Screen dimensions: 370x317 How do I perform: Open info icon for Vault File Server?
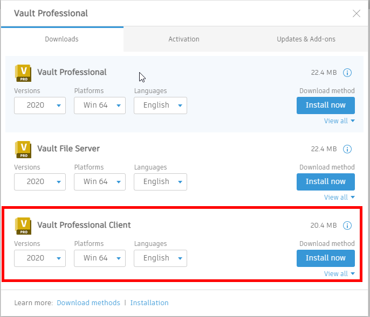pos(347,149)
